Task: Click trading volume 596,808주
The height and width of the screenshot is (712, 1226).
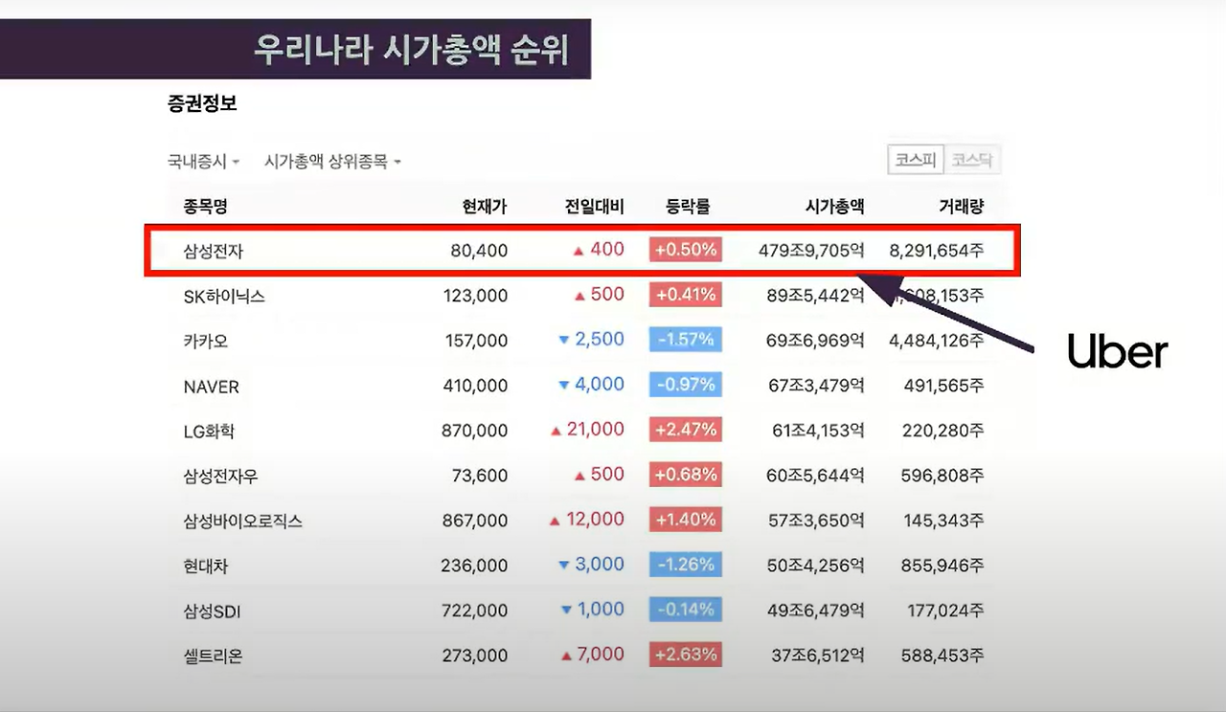Action: [x=943, y=476]
